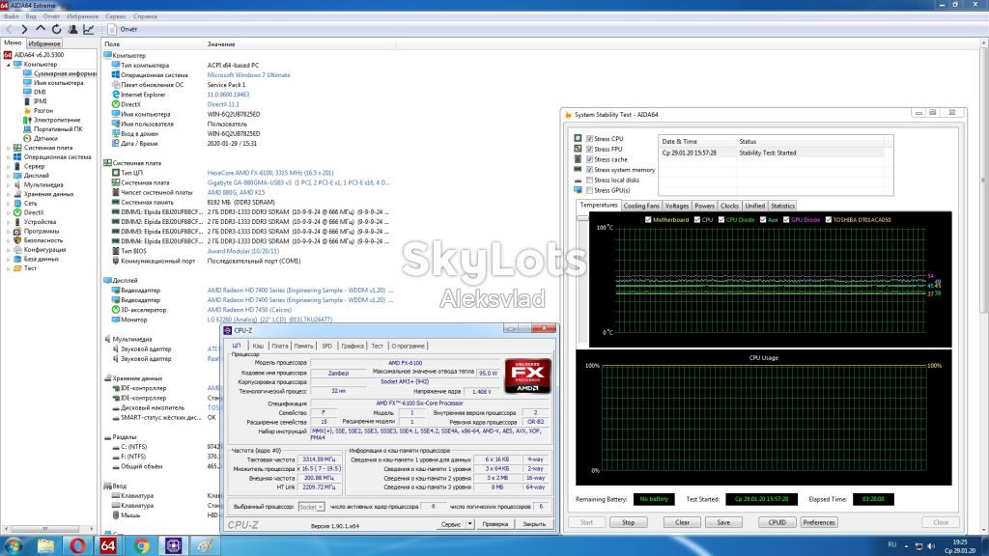Click the Отчёт report toolbar button
Image resolution: width=989 pixels, height=556 pixels.
123,29
